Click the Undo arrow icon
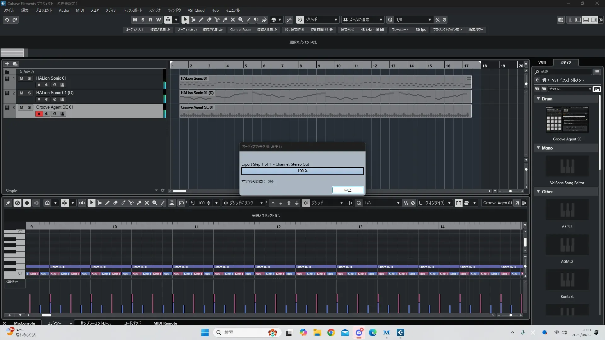The height and width of the screenshot is (340, 605). coord(7,20)
